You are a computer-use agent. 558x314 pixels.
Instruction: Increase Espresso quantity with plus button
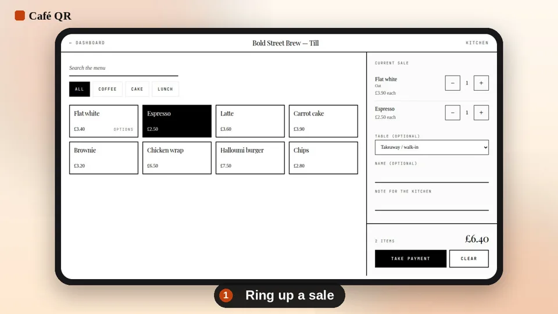pyautogui.click(x=481, y=112)
